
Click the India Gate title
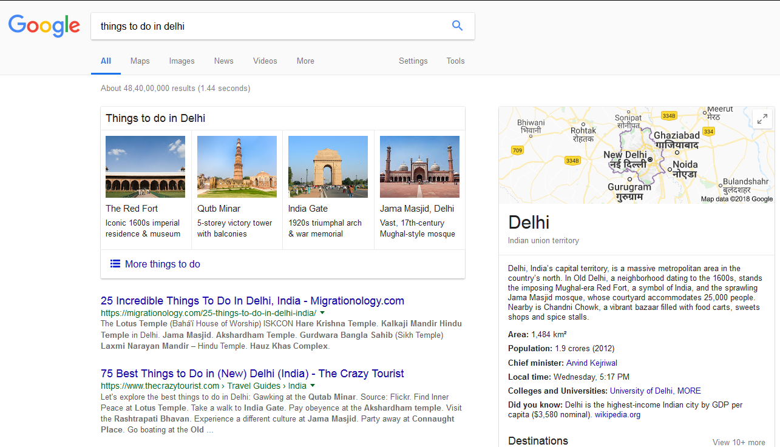(x=308, y=209)
